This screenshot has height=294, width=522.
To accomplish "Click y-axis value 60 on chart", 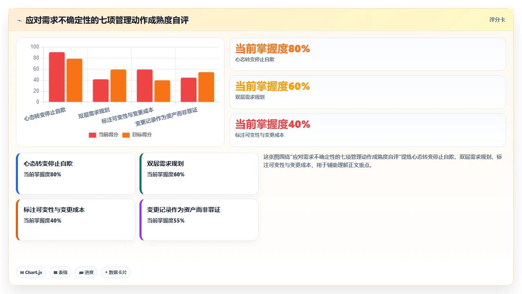I will click(x=36, y=69).
